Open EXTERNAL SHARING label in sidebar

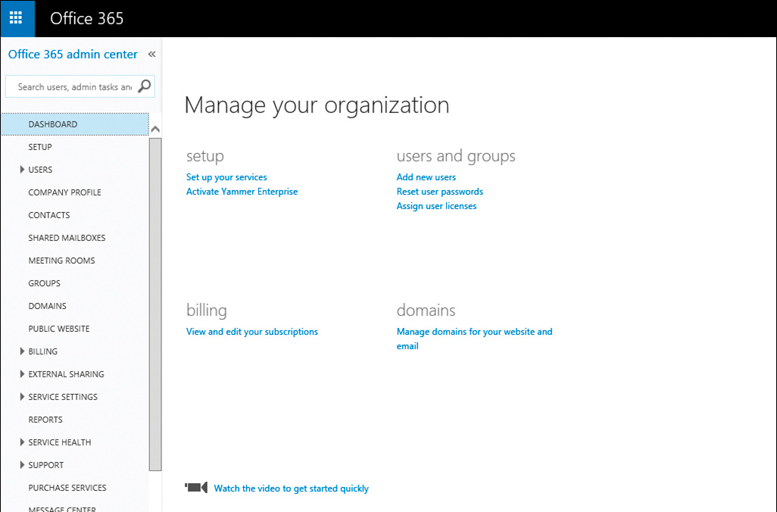click(x=66, y=374)
